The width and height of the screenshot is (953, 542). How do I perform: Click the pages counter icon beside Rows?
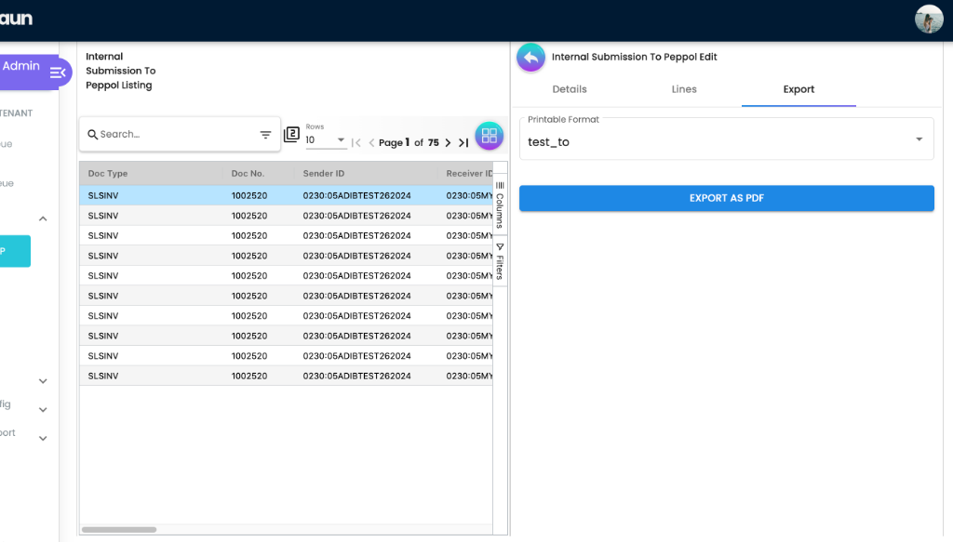click(x=292, y=136)
